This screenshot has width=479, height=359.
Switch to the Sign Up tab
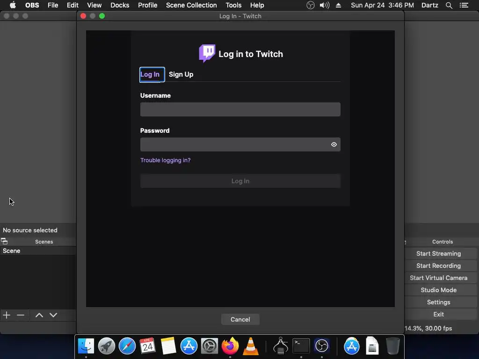pos(181,74)
